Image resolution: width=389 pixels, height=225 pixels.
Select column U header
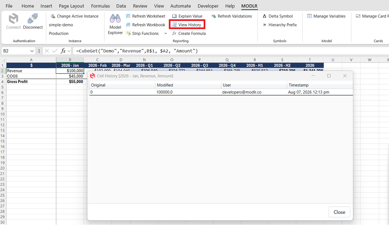coord(333,60)
